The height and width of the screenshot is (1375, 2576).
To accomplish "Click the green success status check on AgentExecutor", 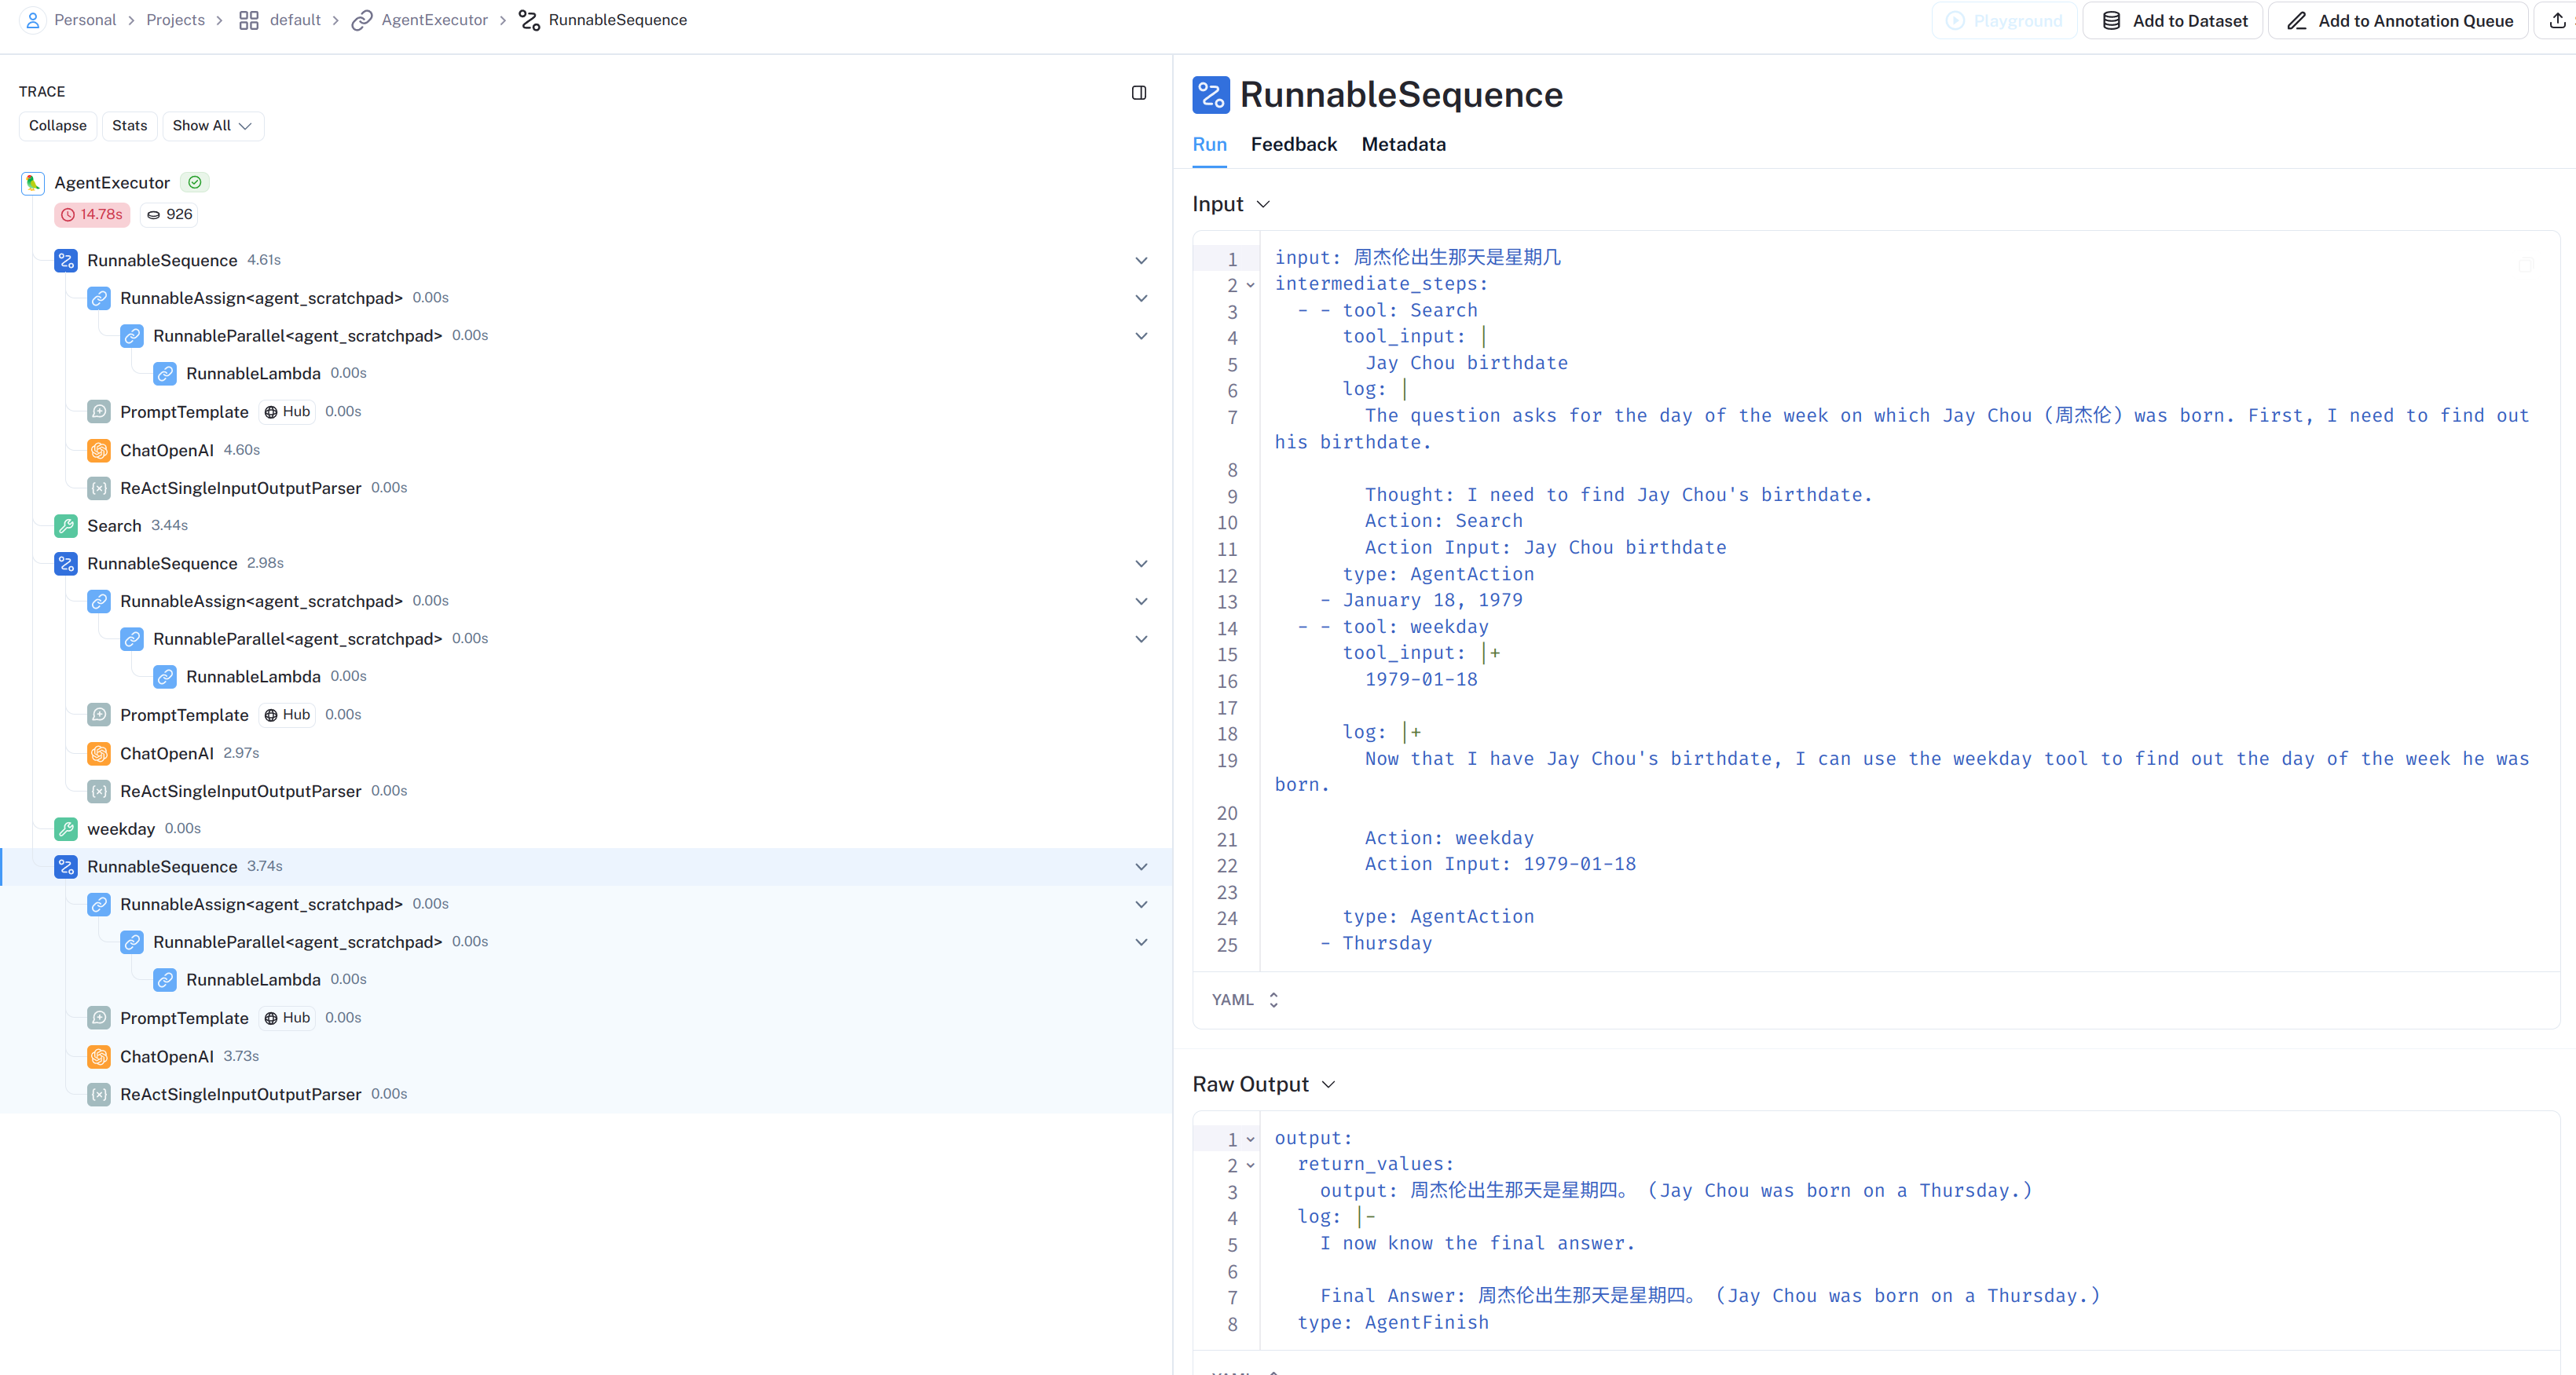I will click(195, 183).
